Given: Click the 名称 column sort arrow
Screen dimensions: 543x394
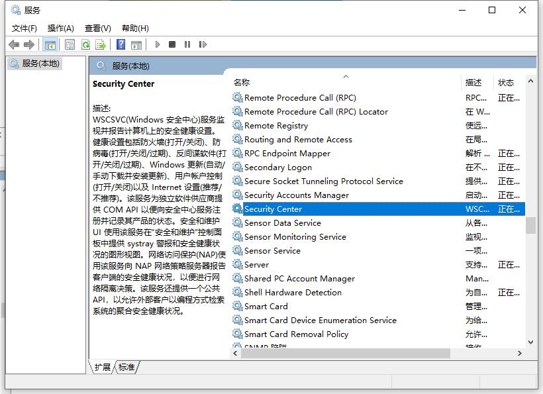Looking at the screenshot, I should tap(345, 77).
